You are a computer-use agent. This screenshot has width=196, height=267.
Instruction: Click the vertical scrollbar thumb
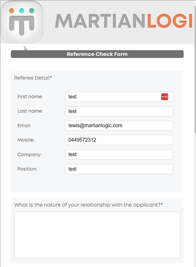[195, 70]
